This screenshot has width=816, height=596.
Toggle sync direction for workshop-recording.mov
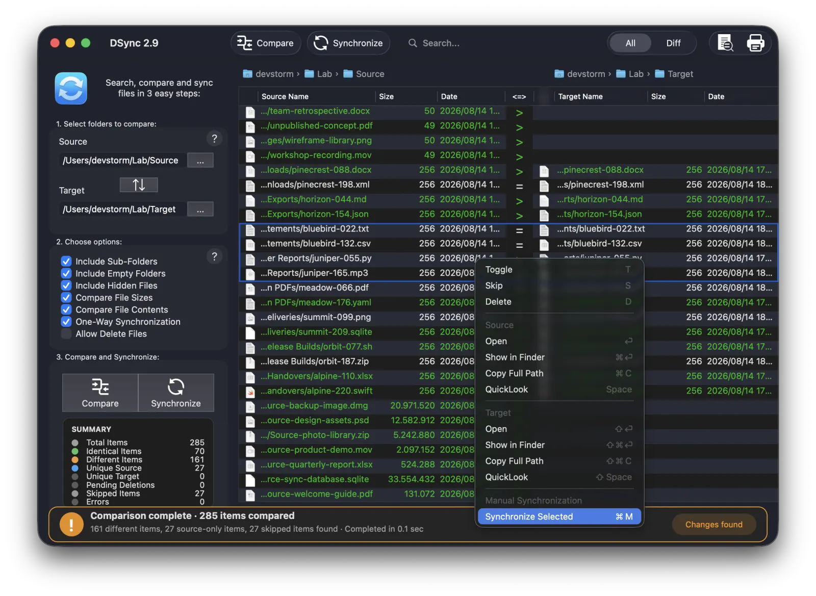click(x=519, y=157)
